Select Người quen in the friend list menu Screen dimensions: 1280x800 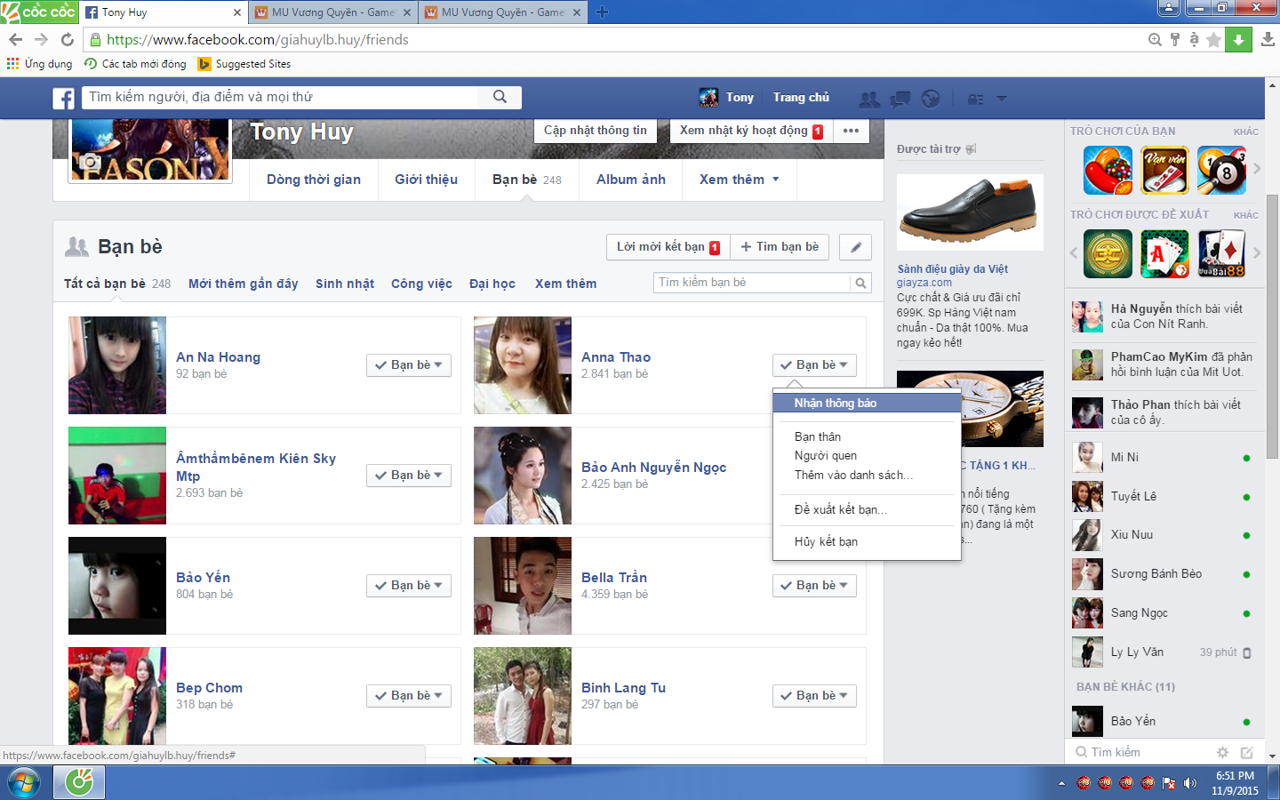click(825, 455)
